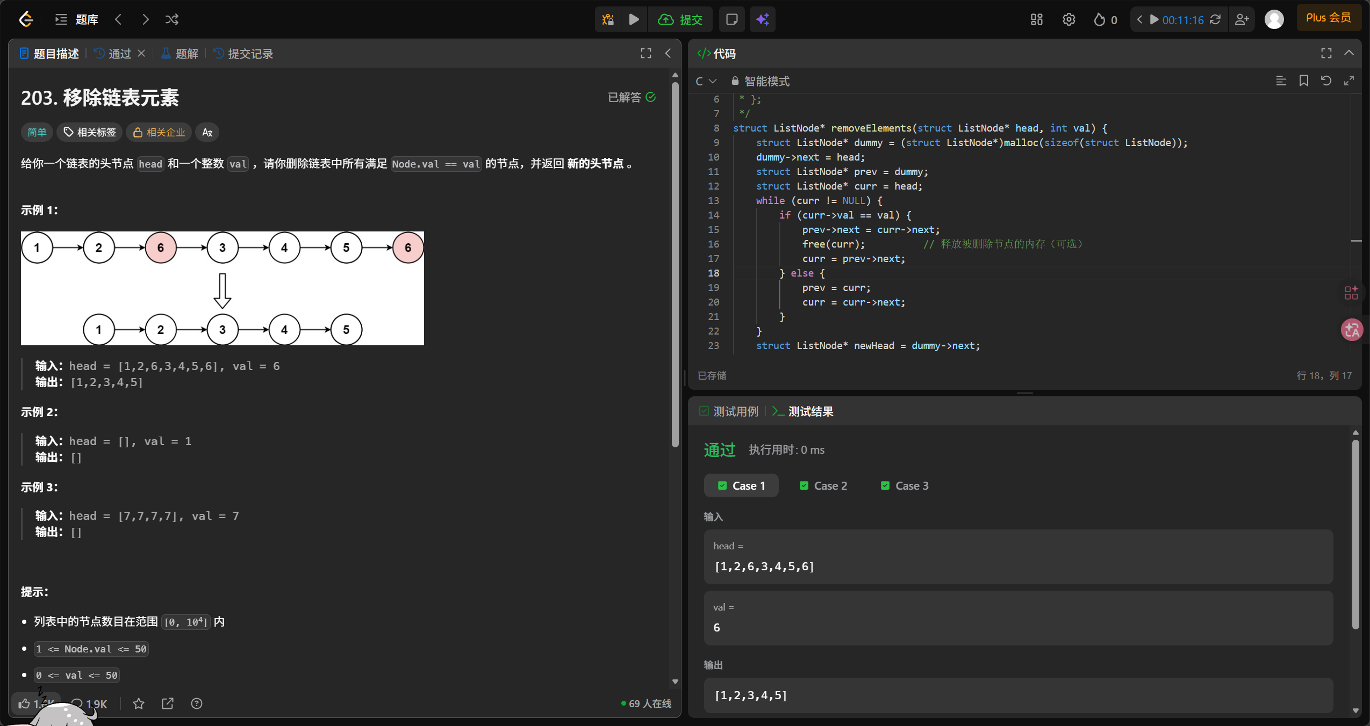The width and height of the screenshot is (1370, 726).
Task: Click the debug icon in top toolbar
Action: (x=608, y=20)
